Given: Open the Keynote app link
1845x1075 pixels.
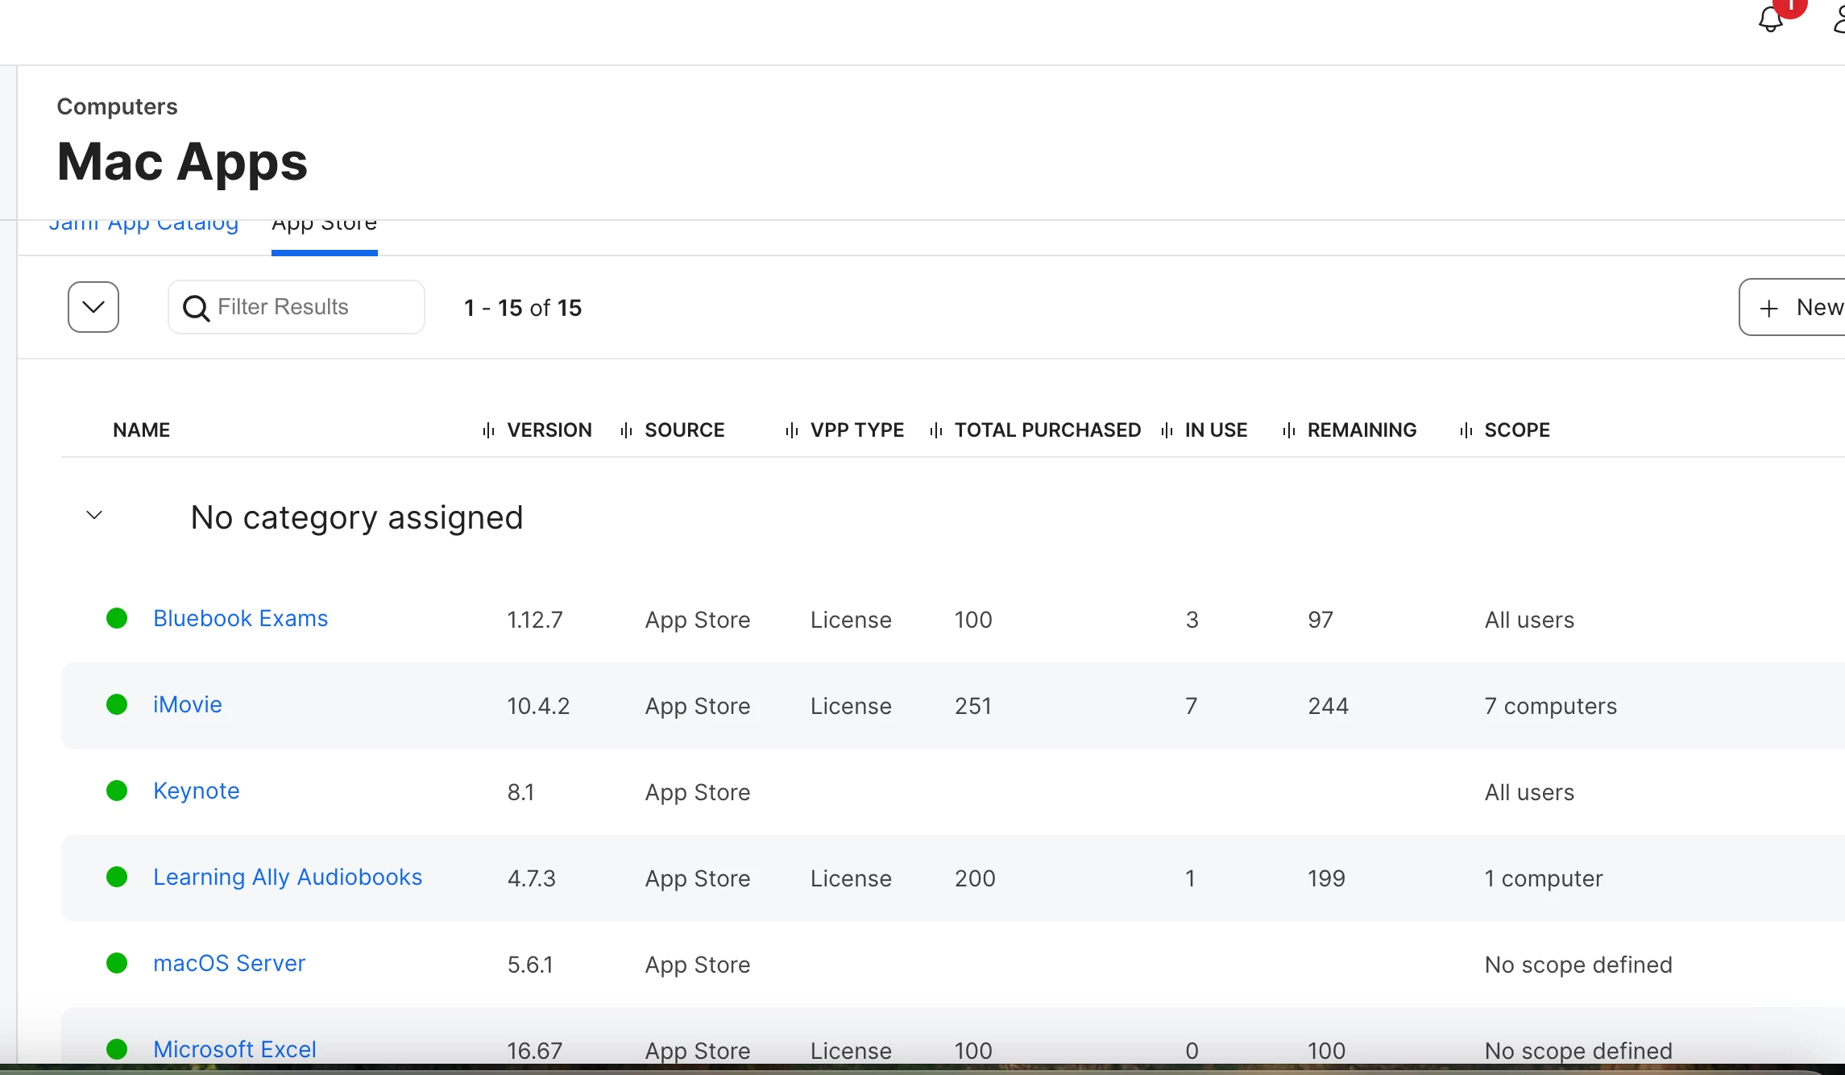Looking at the screenshot, I should pyautogui.click(x=197, y=791).
